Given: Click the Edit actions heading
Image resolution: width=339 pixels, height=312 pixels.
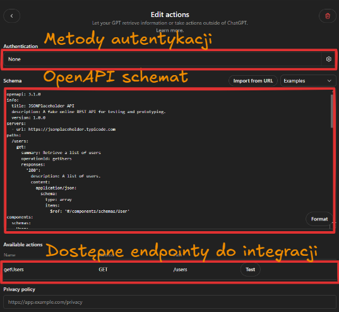Looking at the screenshot, I should click(x=170, y=15).
